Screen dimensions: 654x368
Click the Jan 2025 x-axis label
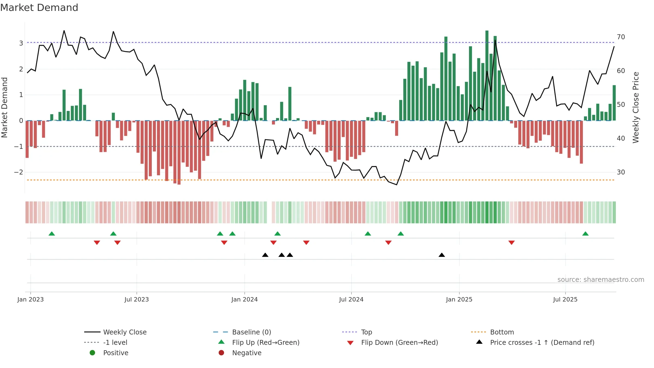[459, 299]
